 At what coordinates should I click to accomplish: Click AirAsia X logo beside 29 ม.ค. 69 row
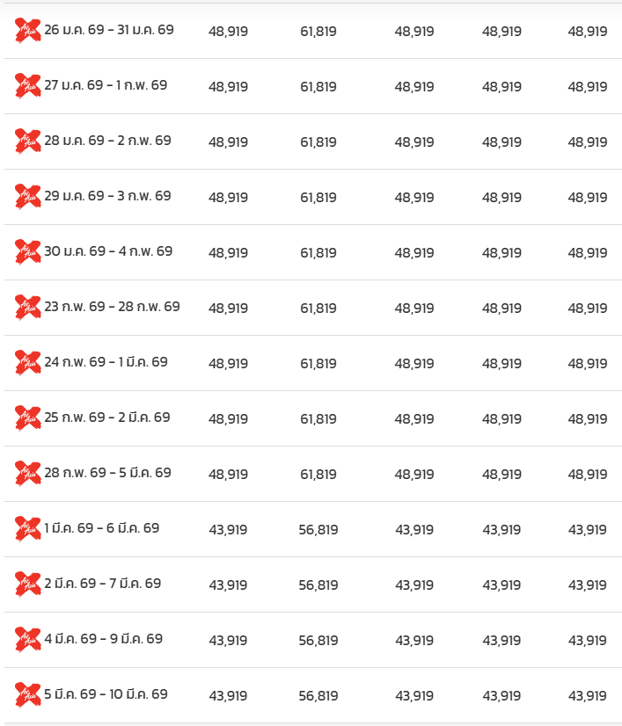28,197
